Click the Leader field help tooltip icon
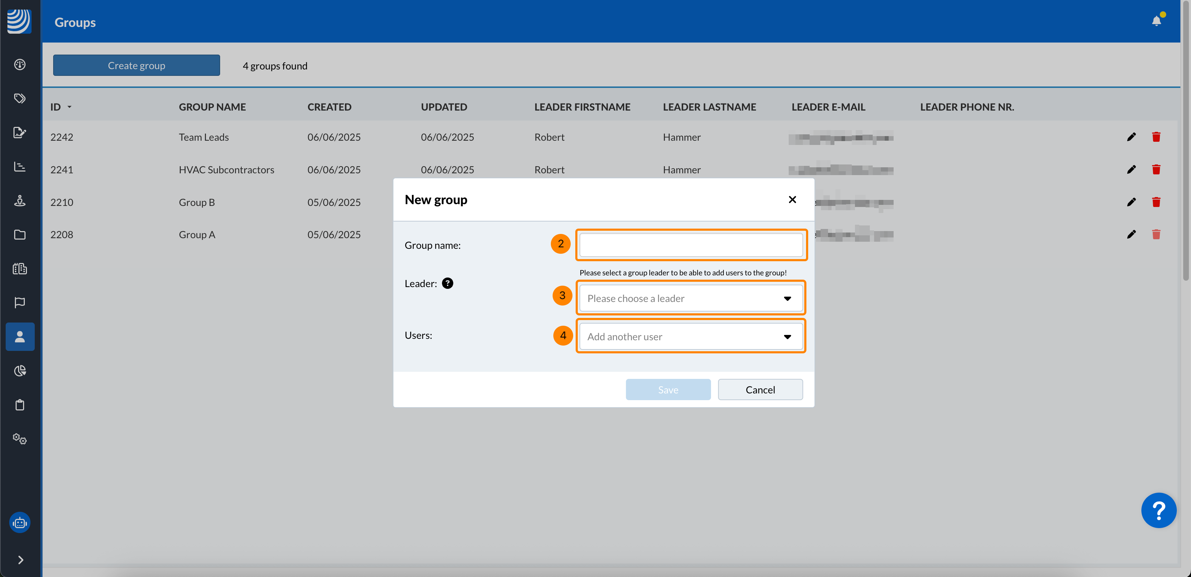The image size is (1191, 577). [x=447, y=283]
